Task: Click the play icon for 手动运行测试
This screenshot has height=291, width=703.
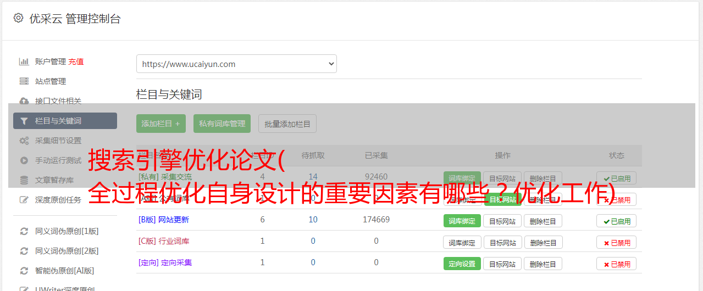Action: point(24,160)
